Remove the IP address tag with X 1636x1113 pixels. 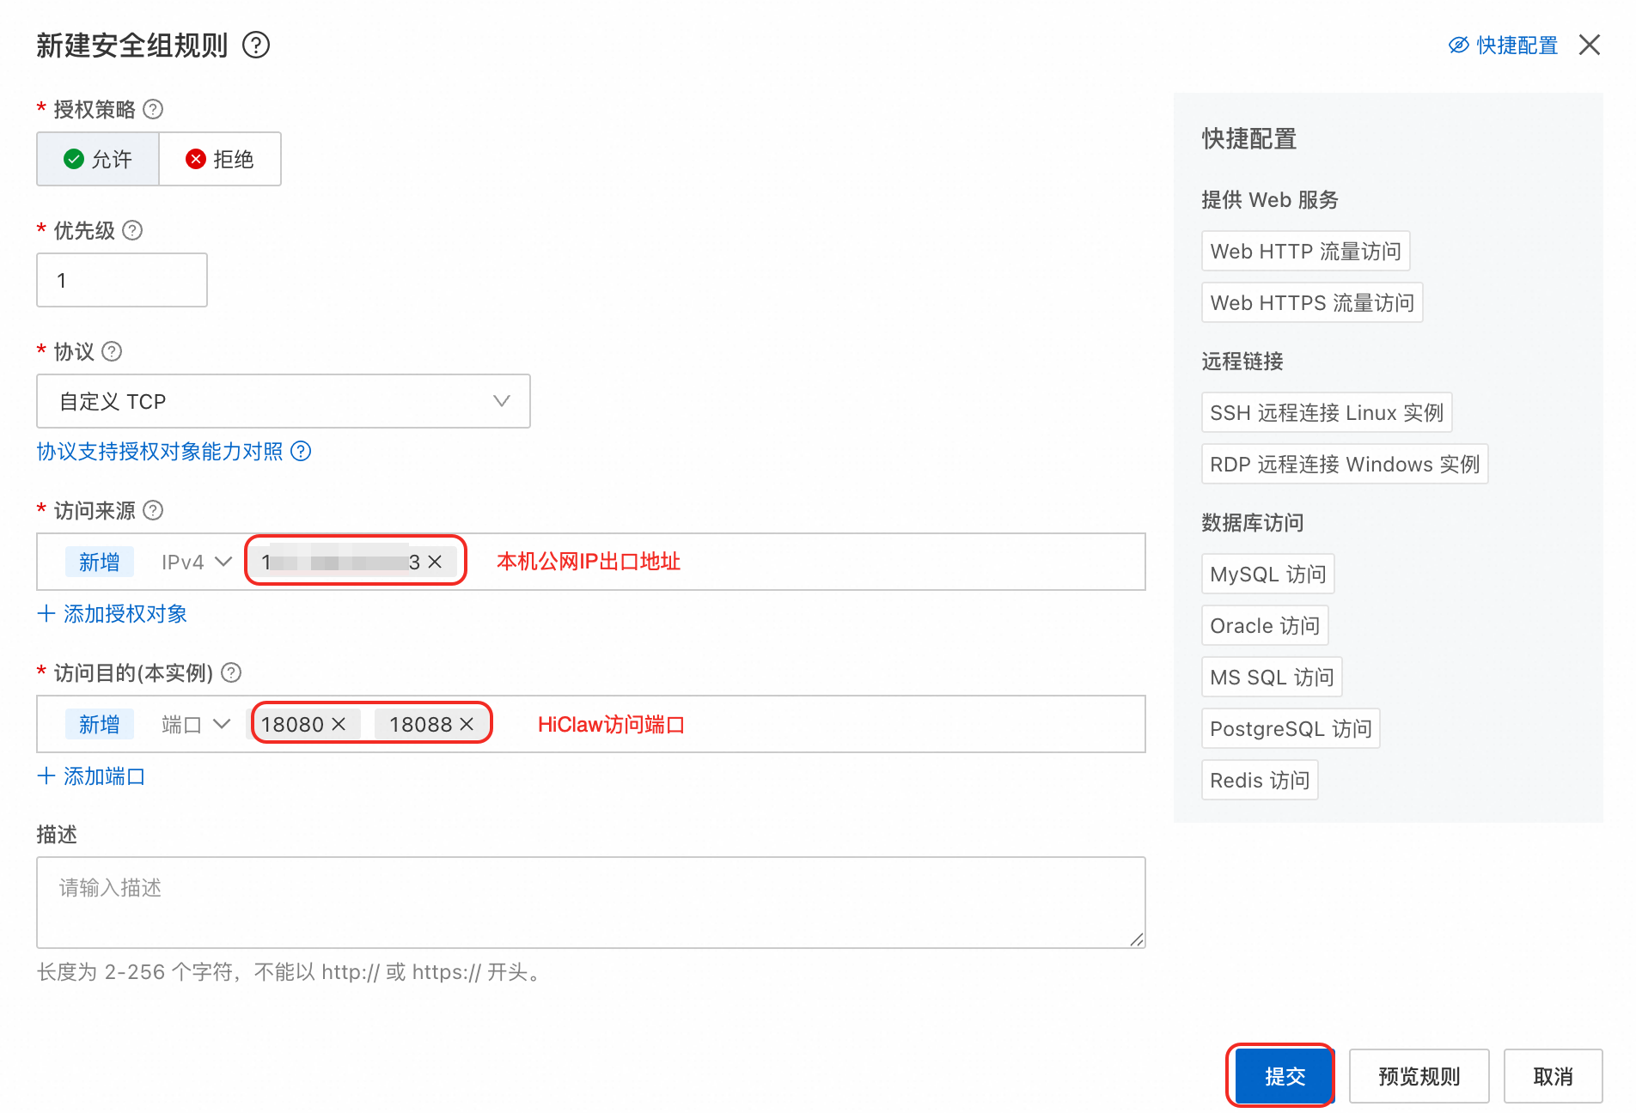(x=435, y=562)
